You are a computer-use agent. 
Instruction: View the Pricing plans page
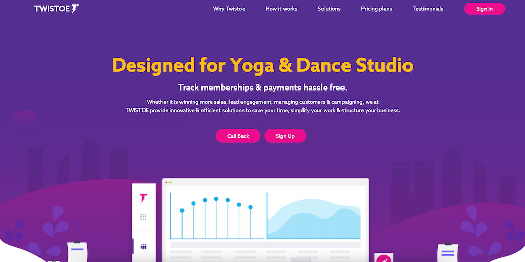[x=376, y=9]
